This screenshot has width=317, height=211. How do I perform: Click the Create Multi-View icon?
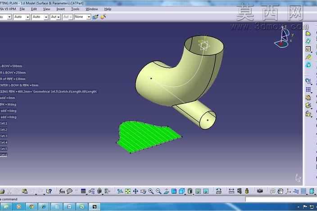coord(174,191)
